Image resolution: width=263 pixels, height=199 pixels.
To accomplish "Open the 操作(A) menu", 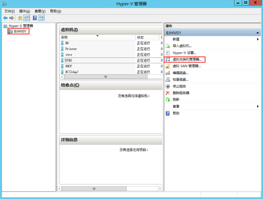I will coord(25,11).
